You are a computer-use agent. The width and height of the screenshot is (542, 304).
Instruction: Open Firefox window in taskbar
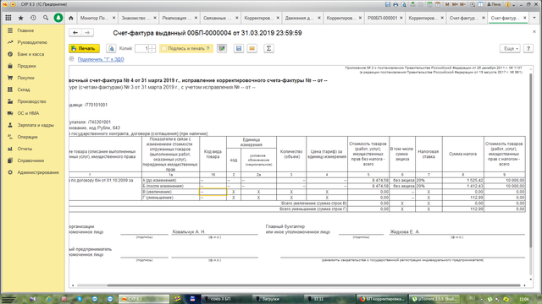(x=382, y=299)
